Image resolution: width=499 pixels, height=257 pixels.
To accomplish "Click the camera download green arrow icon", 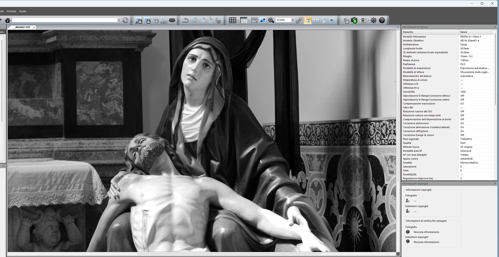I will coord(354,20).
